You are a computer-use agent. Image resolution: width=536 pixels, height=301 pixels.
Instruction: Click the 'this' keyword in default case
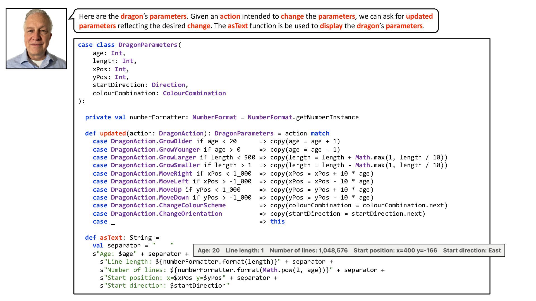click(277, 222)
